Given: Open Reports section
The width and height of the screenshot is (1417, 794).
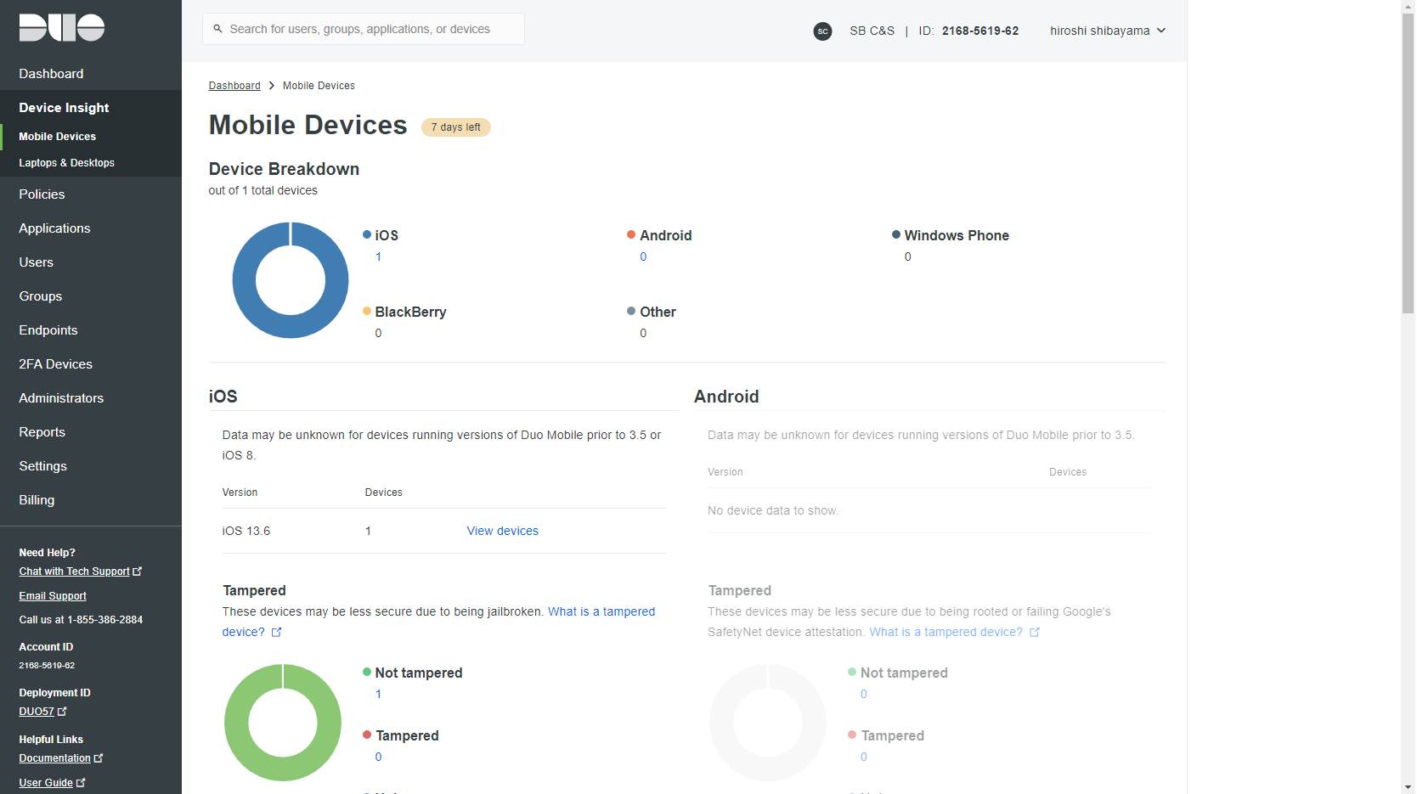Looking at the screenshot, I should click(42, 432).
